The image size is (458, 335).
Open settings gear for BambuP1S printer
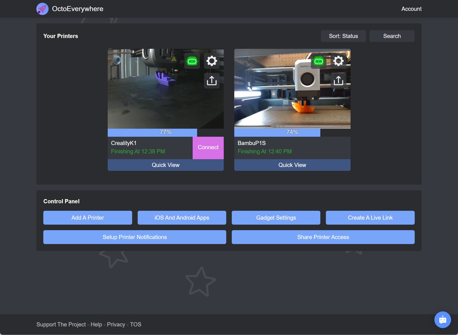pos(338,61)
